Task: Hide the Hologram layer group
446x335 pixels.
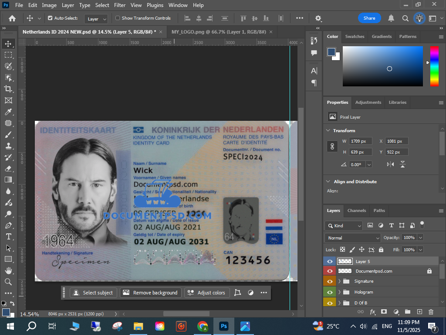Action: (x=330, y=292)
